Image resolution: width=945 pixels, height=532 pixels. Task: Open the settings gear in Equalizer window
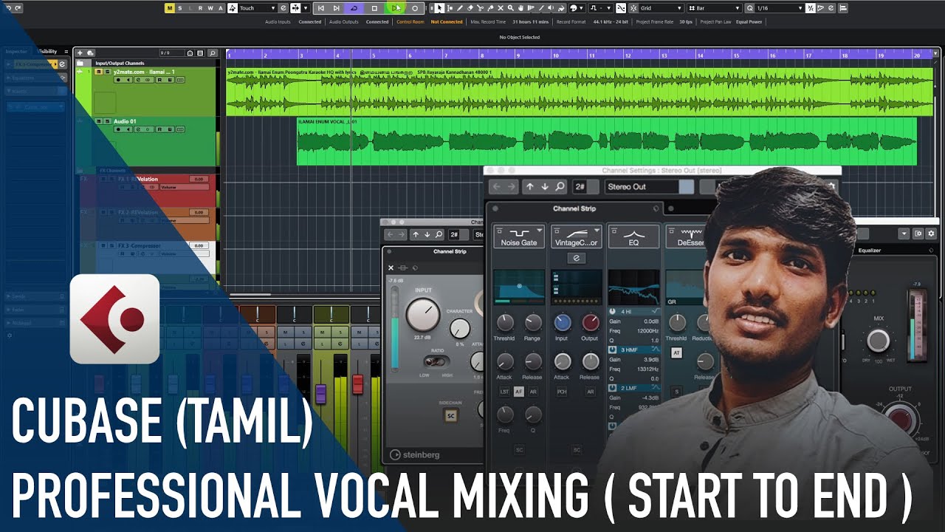pos(931,233)
